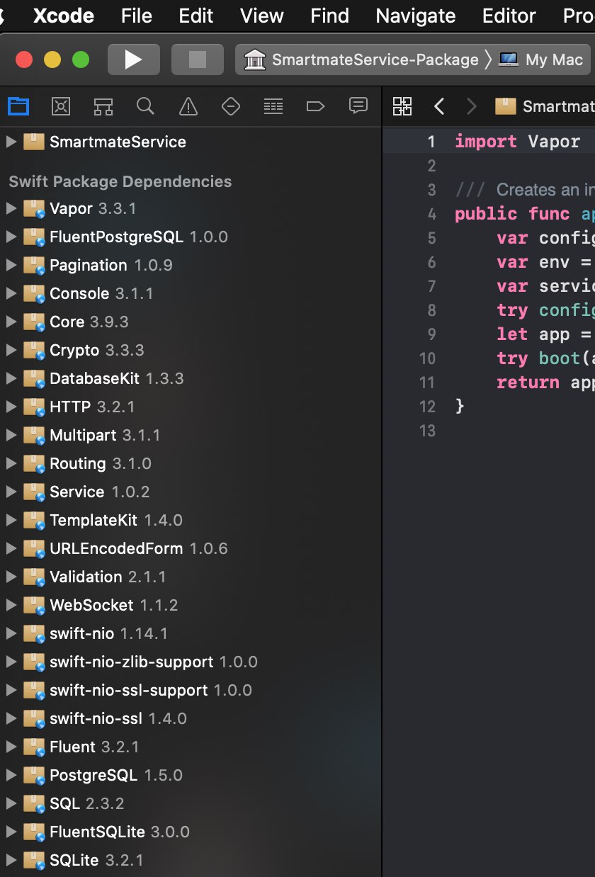Viewport: 595px width, 877px height.
Task: Click the Fluent package icon
Action: pos(34,747)
